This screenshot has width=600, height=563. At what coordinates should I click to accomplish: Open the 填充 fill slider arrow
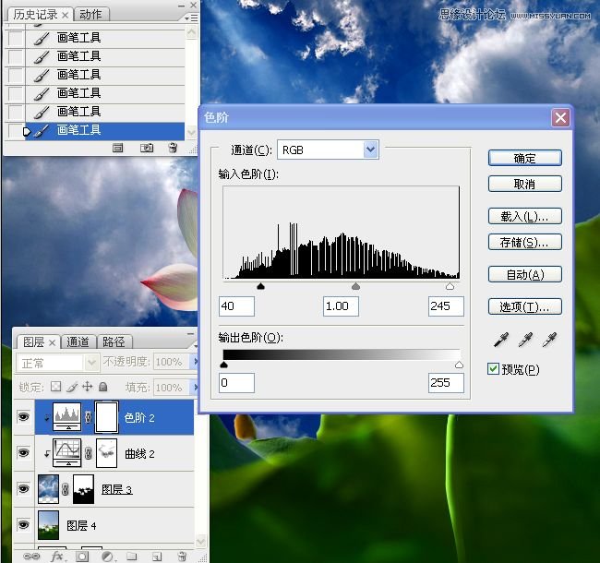click(x=195, y=388)
